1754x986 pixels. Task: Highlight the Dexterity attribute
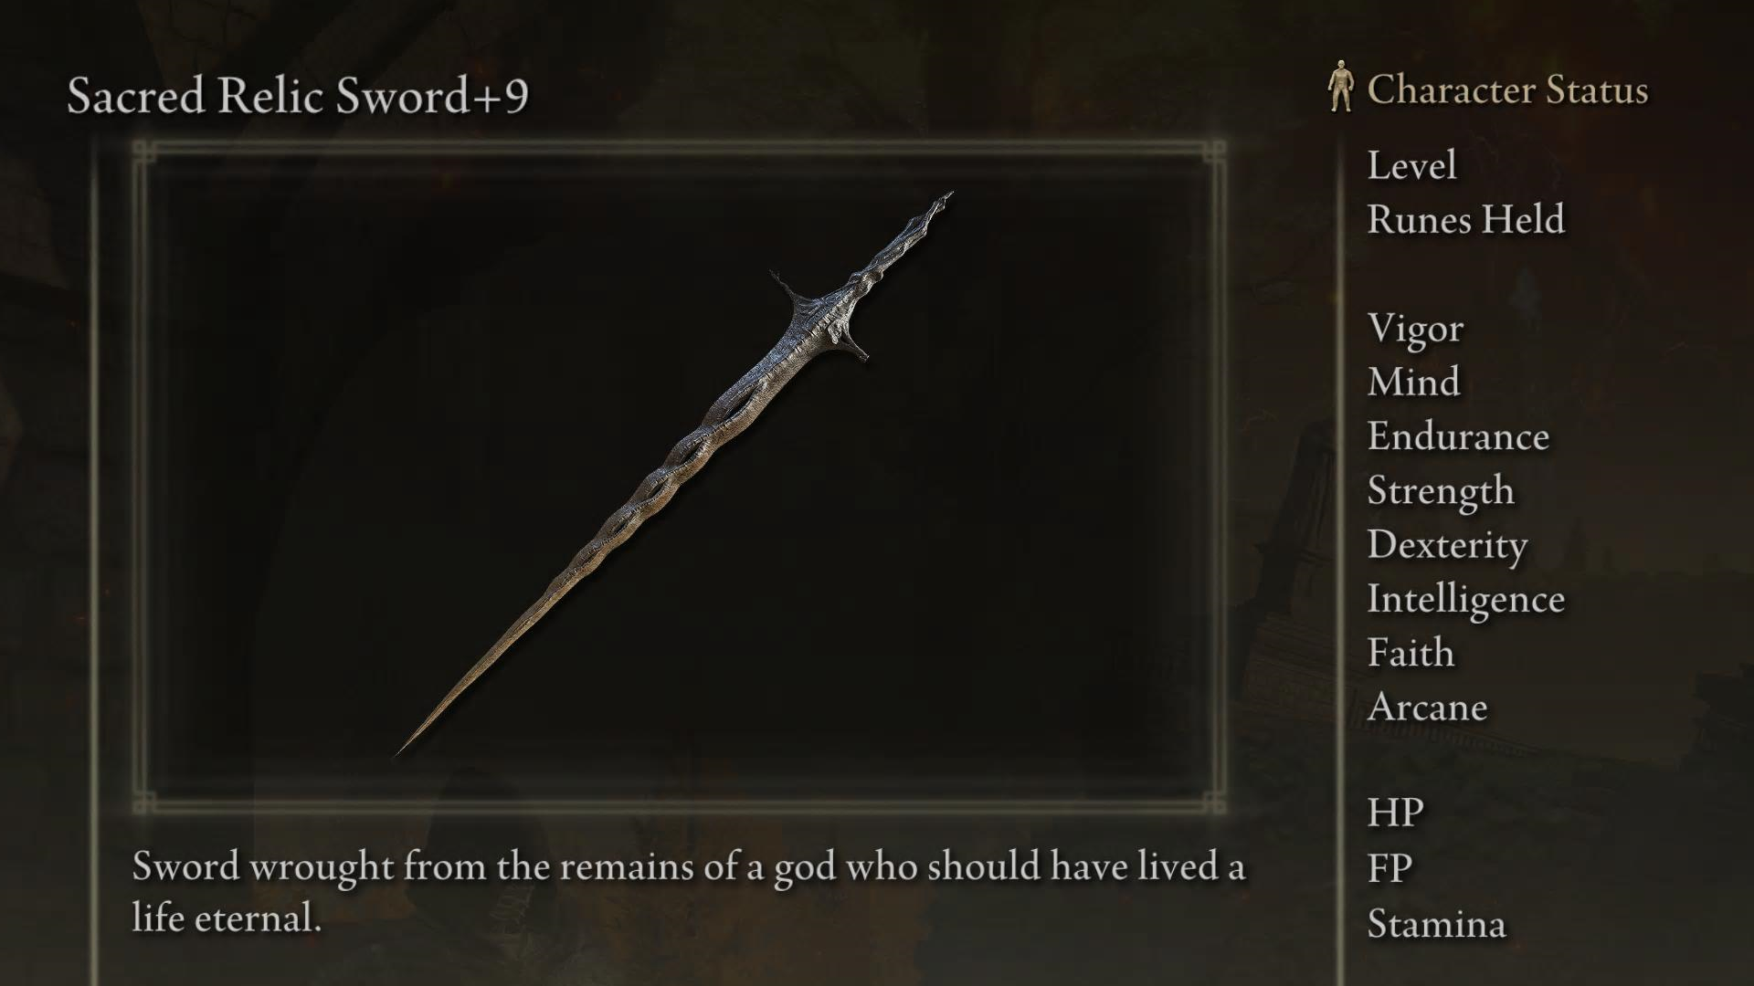(x=1447, y=545)
